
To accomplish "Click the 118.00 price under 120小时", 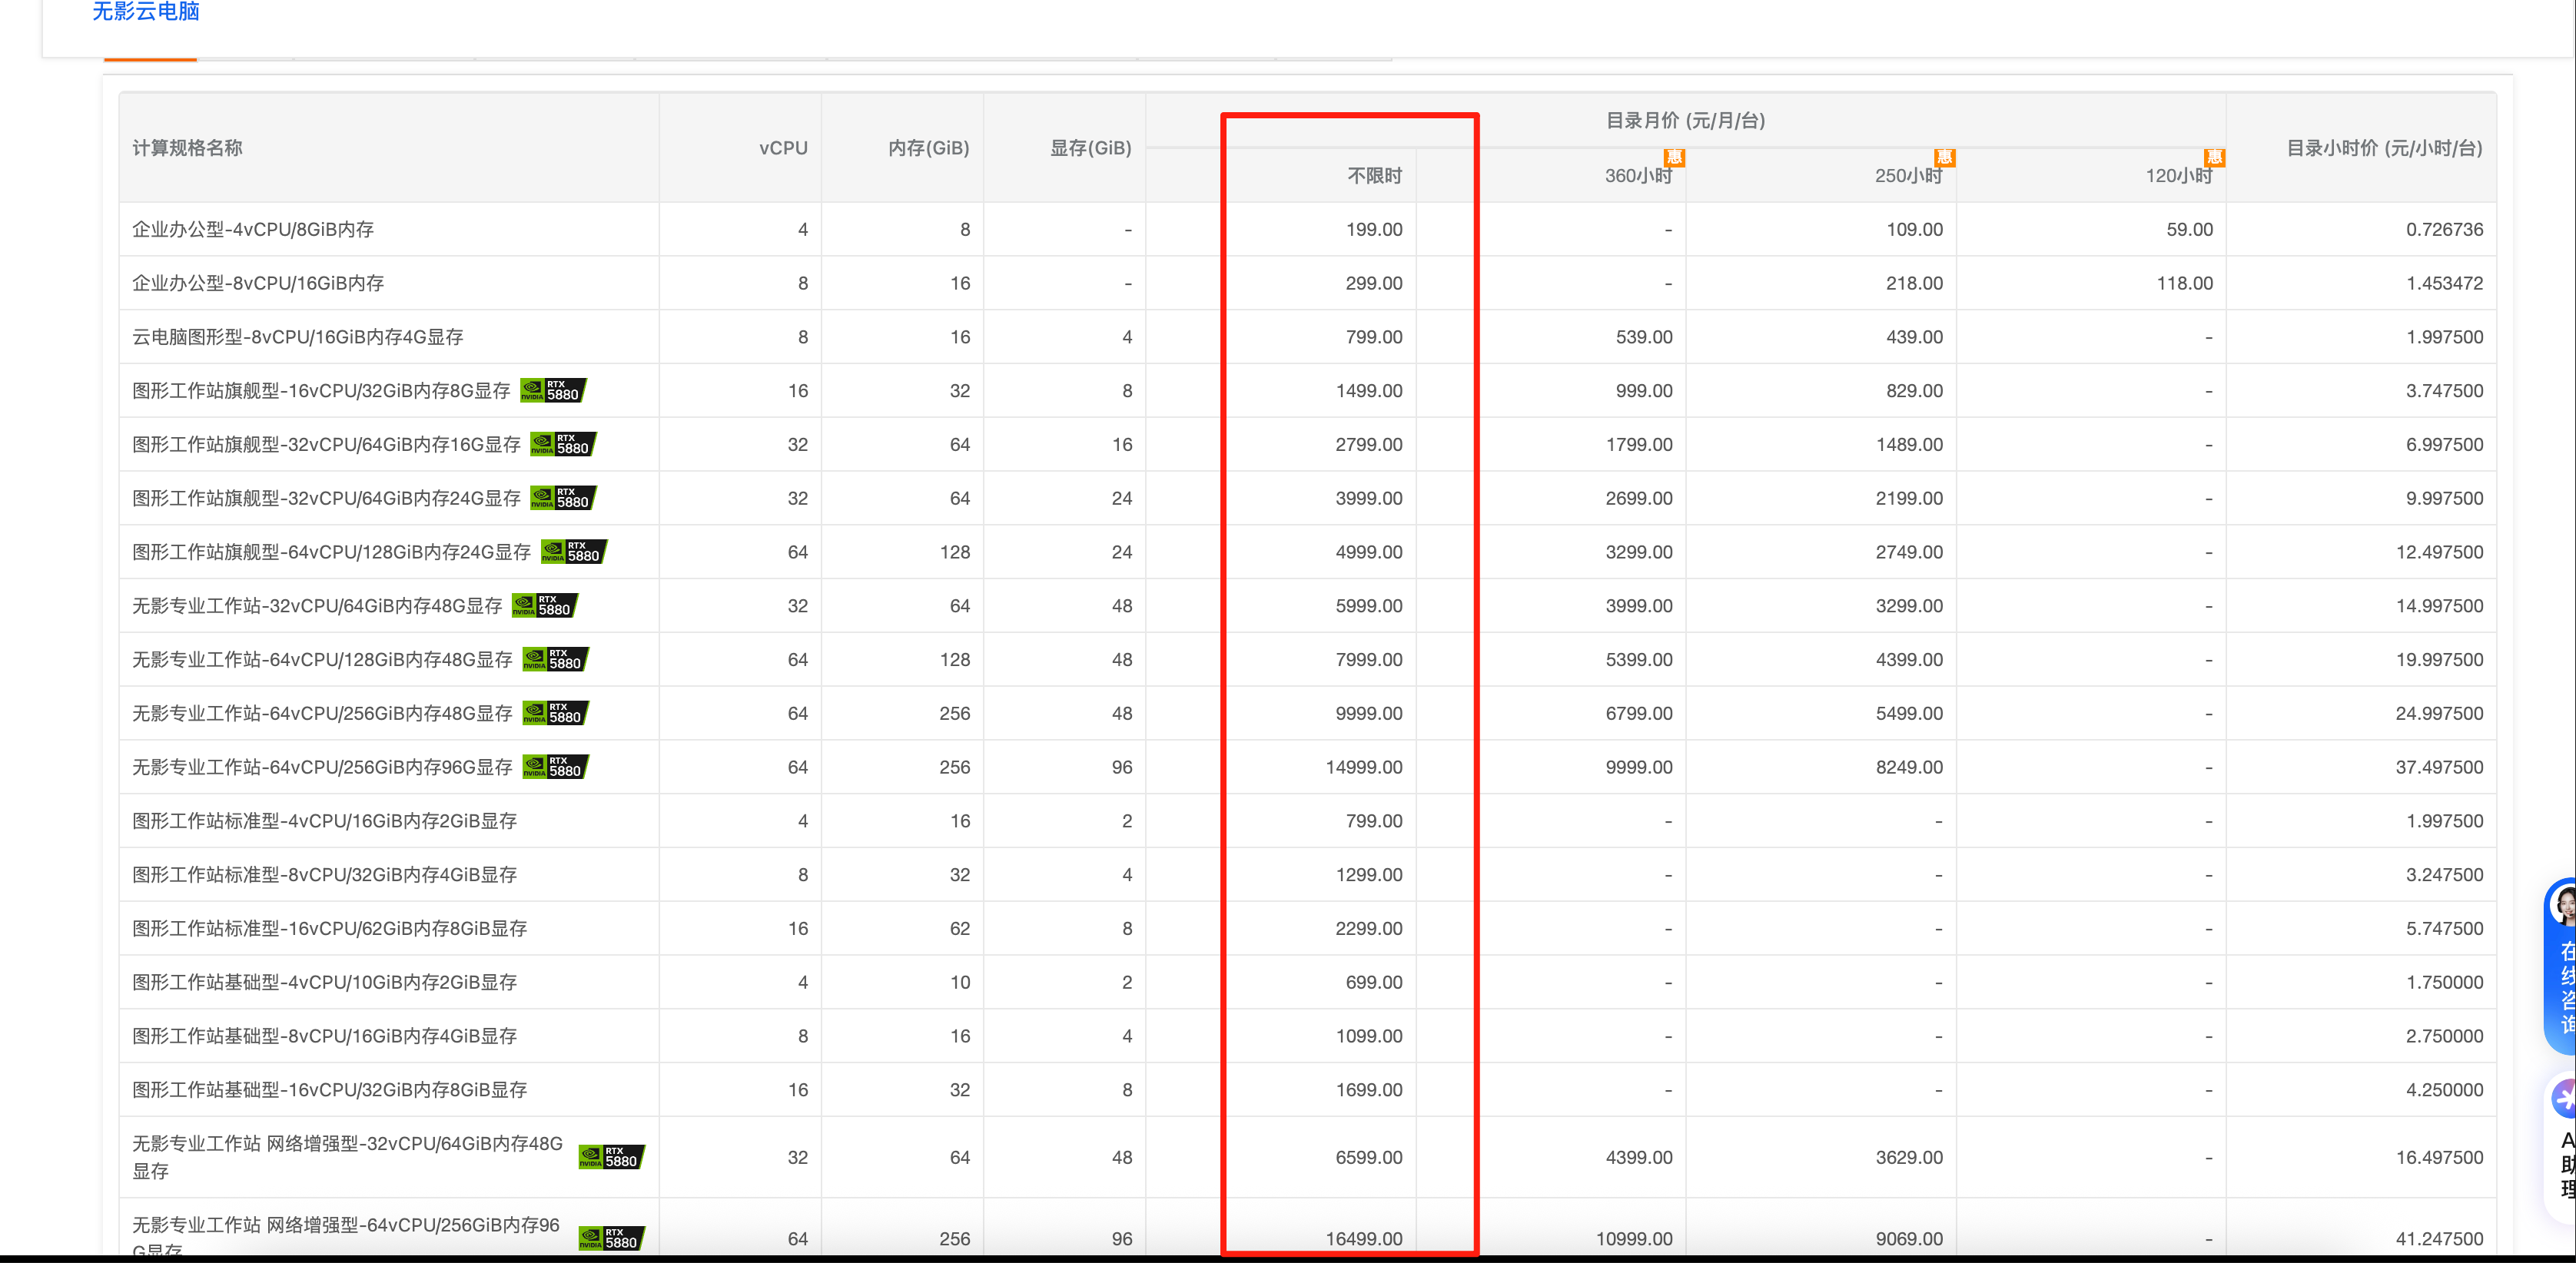I will click(2185, 284).
